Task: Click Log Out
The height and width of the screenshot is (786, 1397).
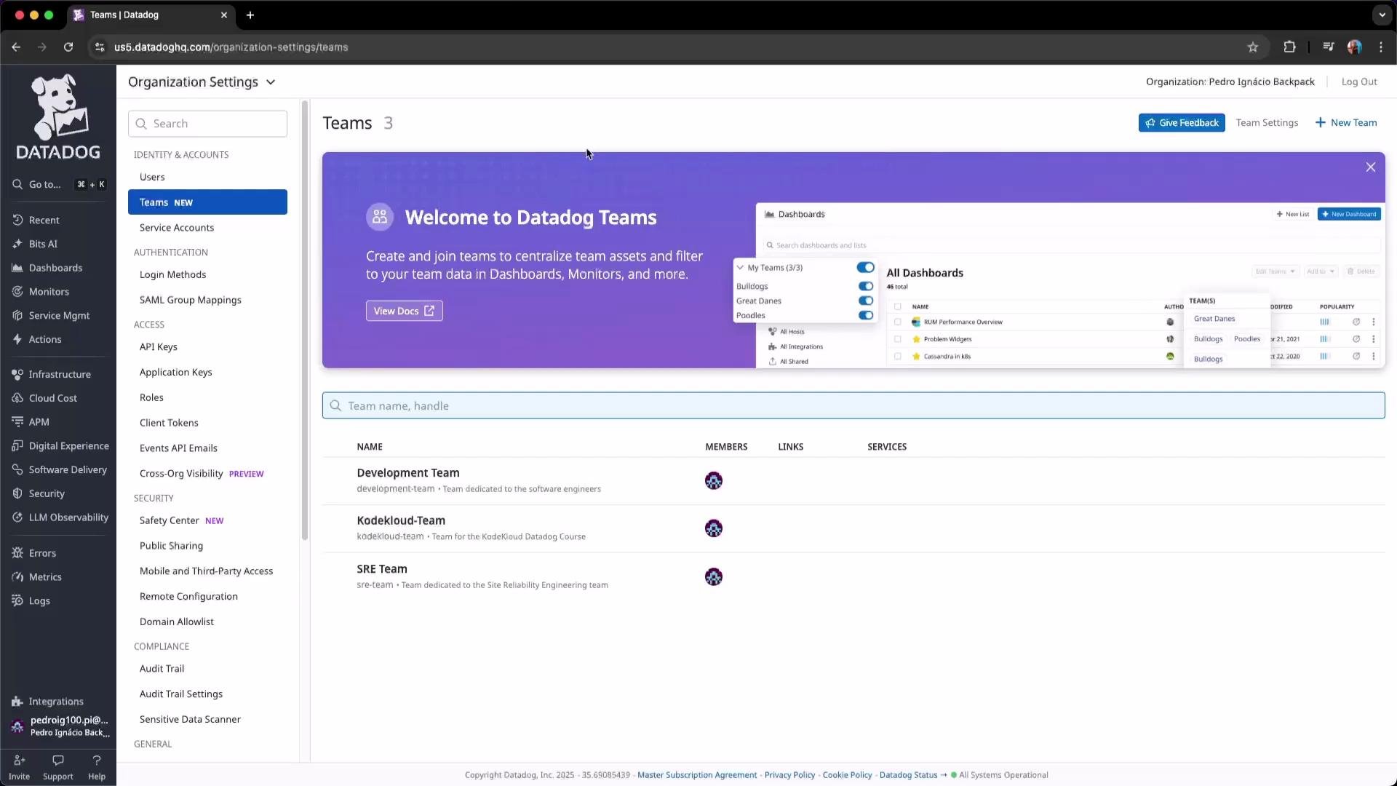Action: (1358, 82)
